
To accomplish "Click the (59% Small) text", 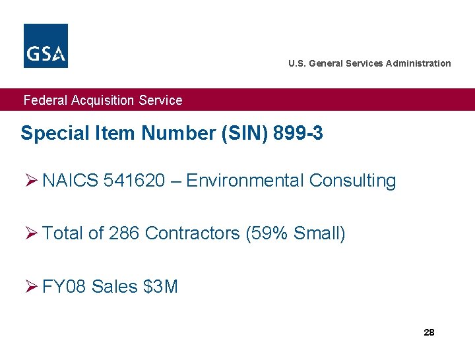I will 295,233.
